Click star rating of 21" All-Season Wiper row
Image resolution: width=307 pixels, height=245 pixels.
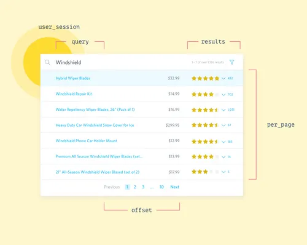tap(205, 172)
